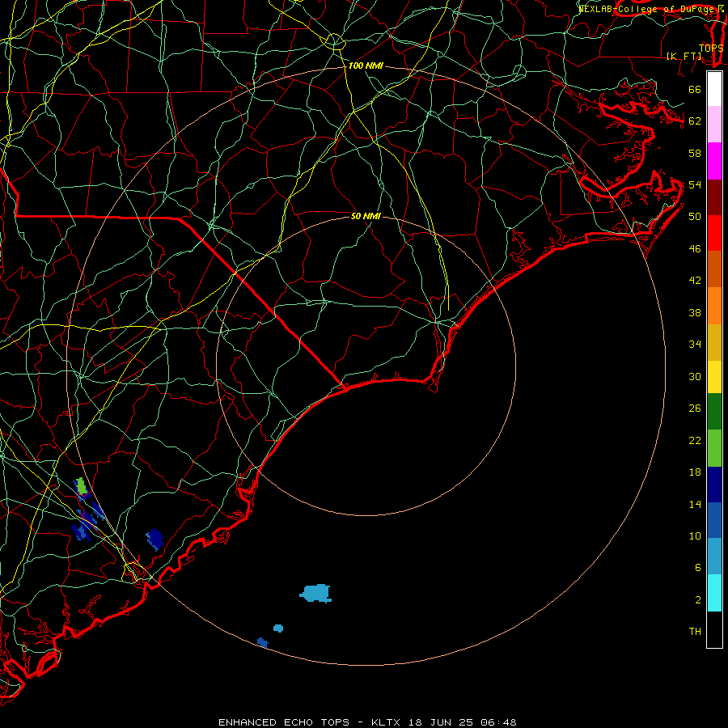Click the "100 NMI" range ring label
The image size is (728, 728).
tap(366, 66)
